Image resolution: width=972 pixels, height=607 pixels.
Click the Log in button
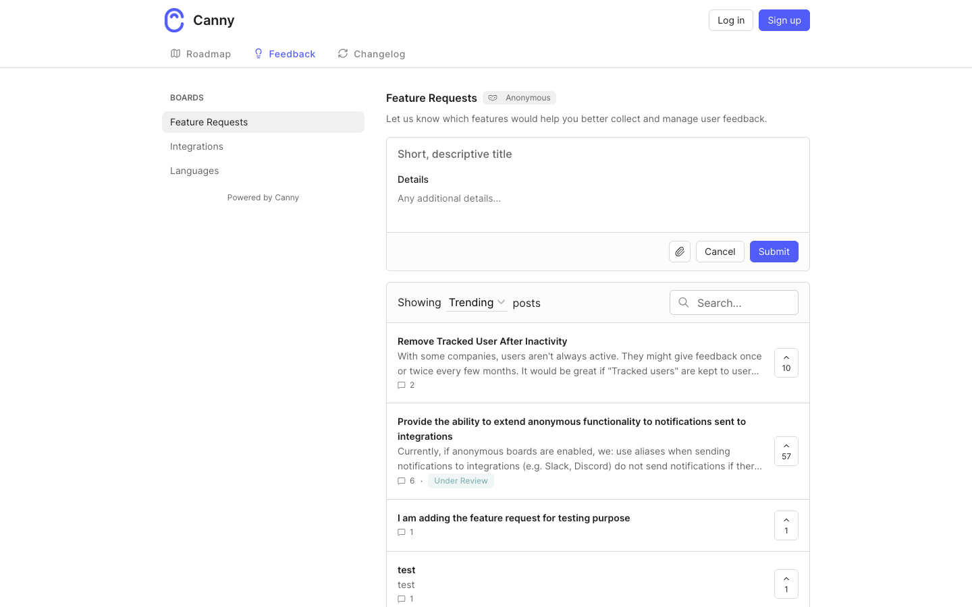click(x=731, y=20)
